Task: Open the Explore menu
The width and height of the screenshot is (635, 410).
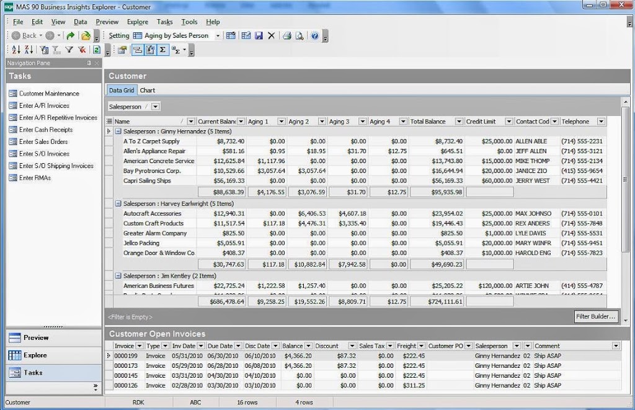Action: [x=138, y=22]
